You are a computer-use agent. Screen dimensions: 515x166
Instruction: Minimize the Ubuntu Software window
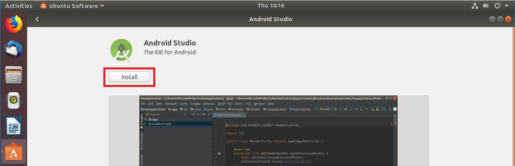(x=492, y=19)
